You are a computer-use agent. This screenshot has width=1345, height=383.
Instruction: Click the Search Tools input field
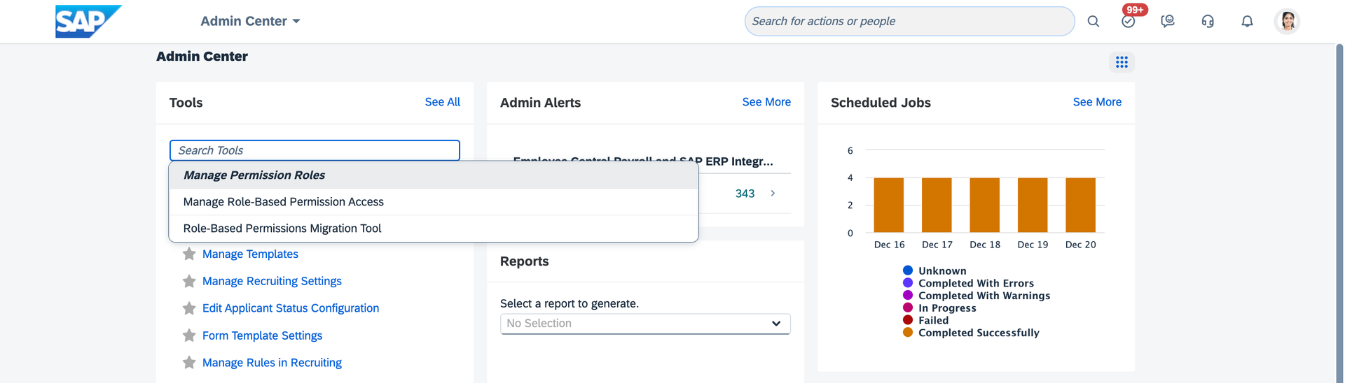coord(315,150)
